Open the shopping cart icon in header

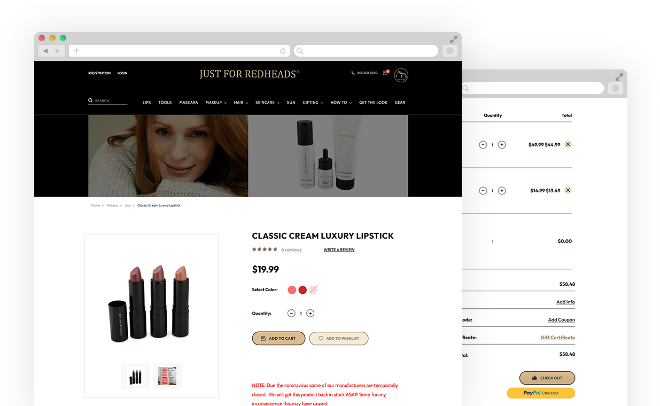(385, 73)
